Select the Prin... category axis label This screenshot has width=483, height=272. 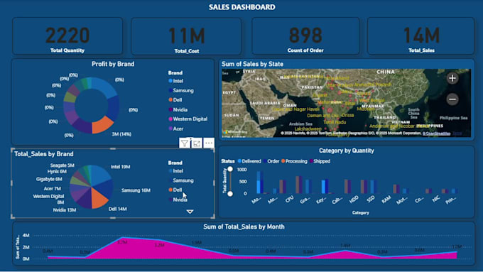[451, 200]
